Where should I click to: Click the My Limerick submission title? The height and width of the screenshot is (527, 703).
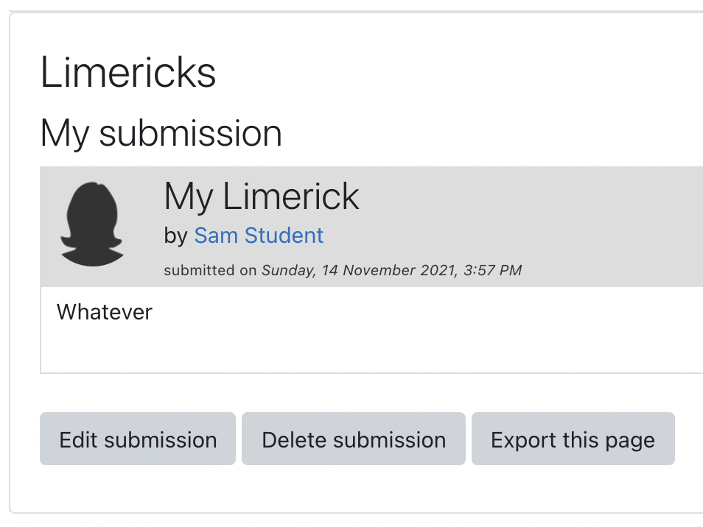click(262, 196)
